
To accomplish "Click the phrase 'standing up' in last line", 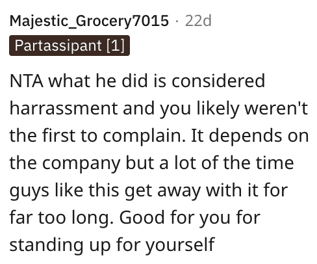I will 60,245.
